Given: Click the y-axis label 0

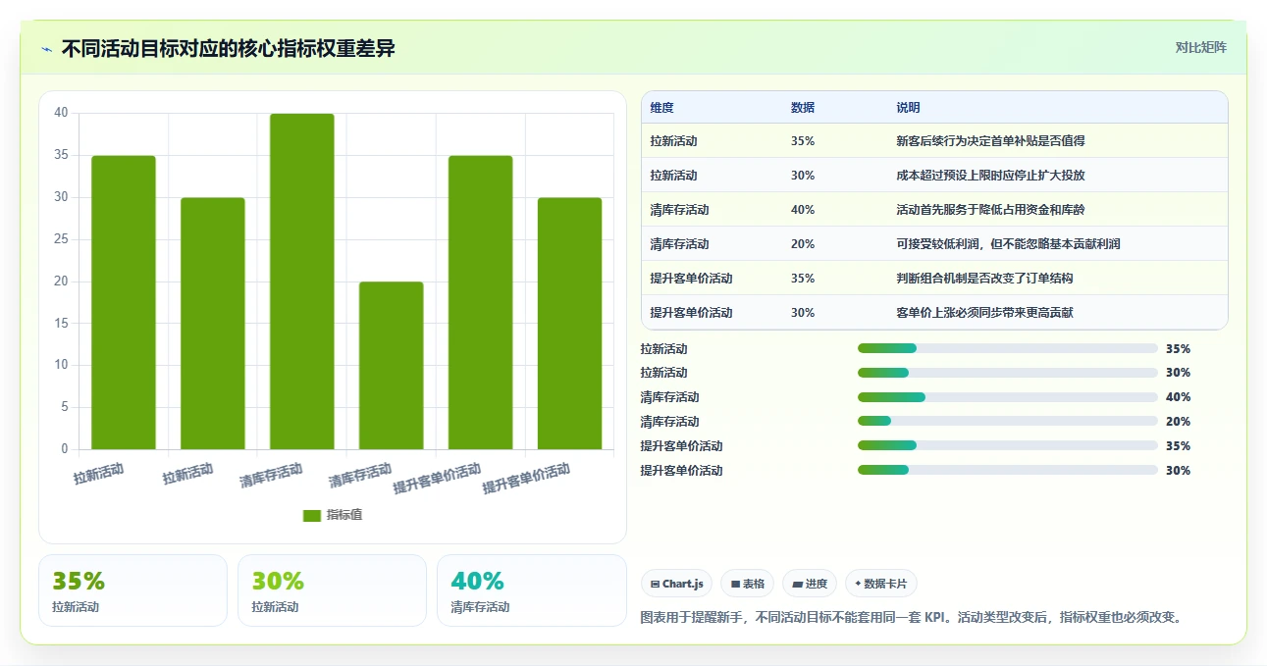Looking at the screenshot, I should click(65, 449).
